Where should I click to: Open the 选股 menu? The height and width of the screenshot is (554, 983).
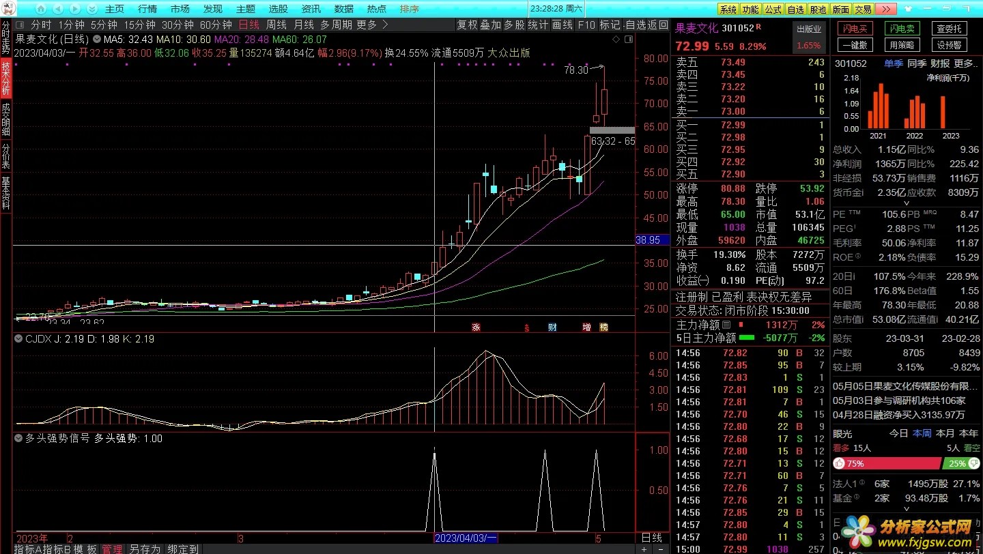[x=279, y=9]
